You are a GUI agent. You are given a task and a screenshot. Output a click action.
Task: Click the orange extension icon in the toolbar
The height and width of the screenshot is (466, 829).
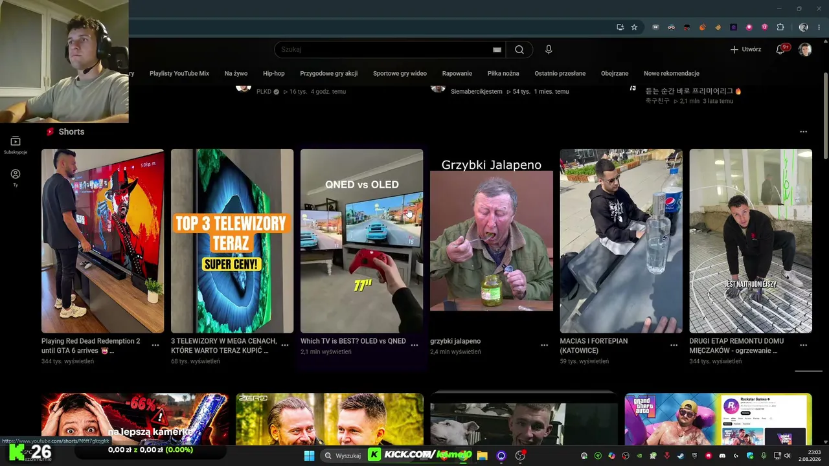(x=702, y=27)
